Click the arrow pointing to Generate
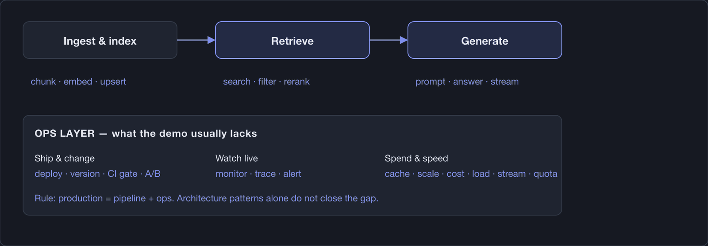 (389, 40)
